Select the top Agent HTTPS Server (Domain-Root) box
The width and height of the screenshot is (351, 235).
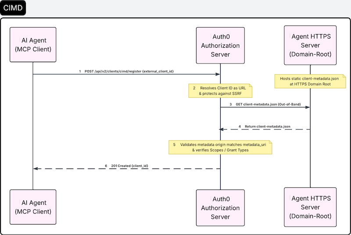pyautogui.click(x=310, y=46)
